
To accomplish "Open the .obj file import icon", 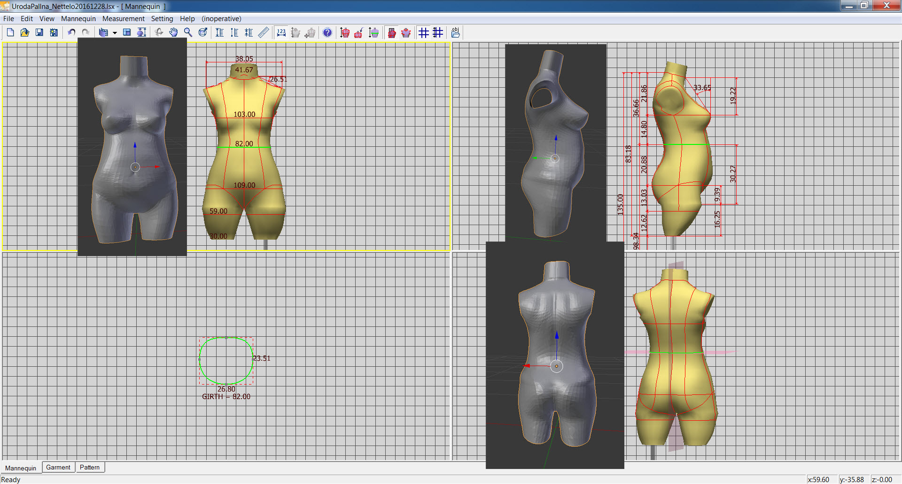I will tap(455, 32).
